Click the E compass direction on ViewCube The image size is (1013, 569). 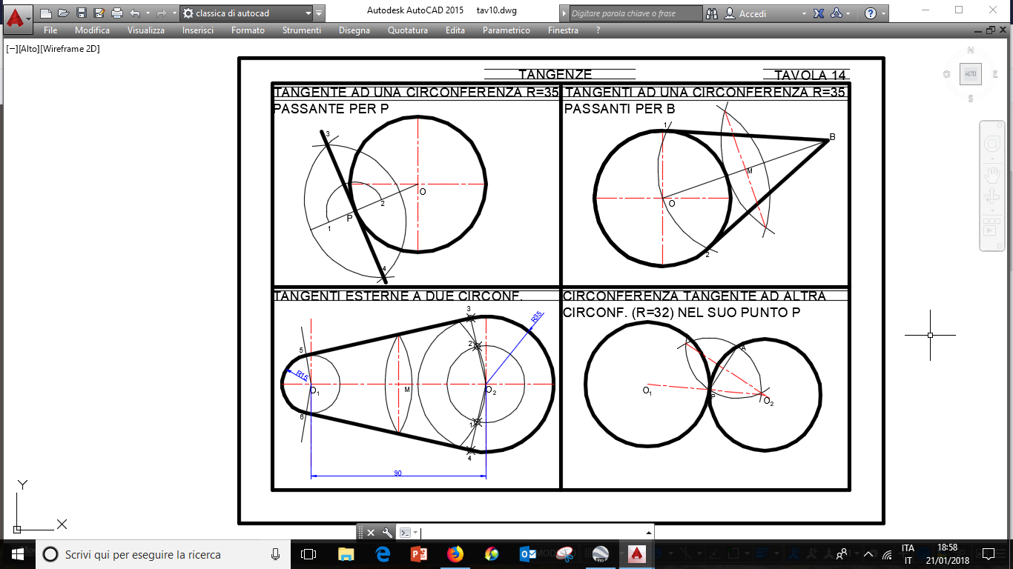click(x=994, y=74)
